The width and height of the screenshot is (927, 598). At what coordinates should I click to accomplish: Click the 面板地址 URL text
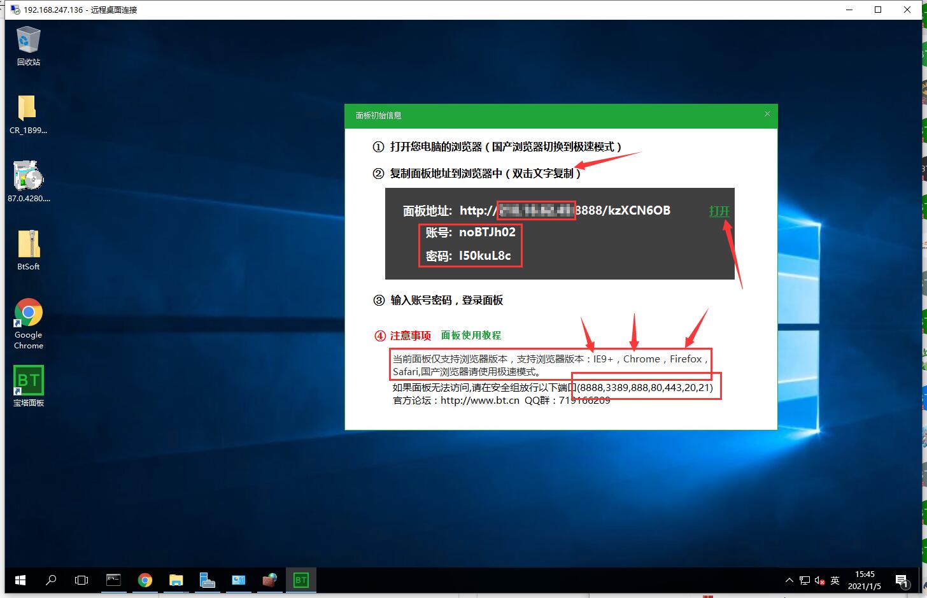(x=537, y=211)
